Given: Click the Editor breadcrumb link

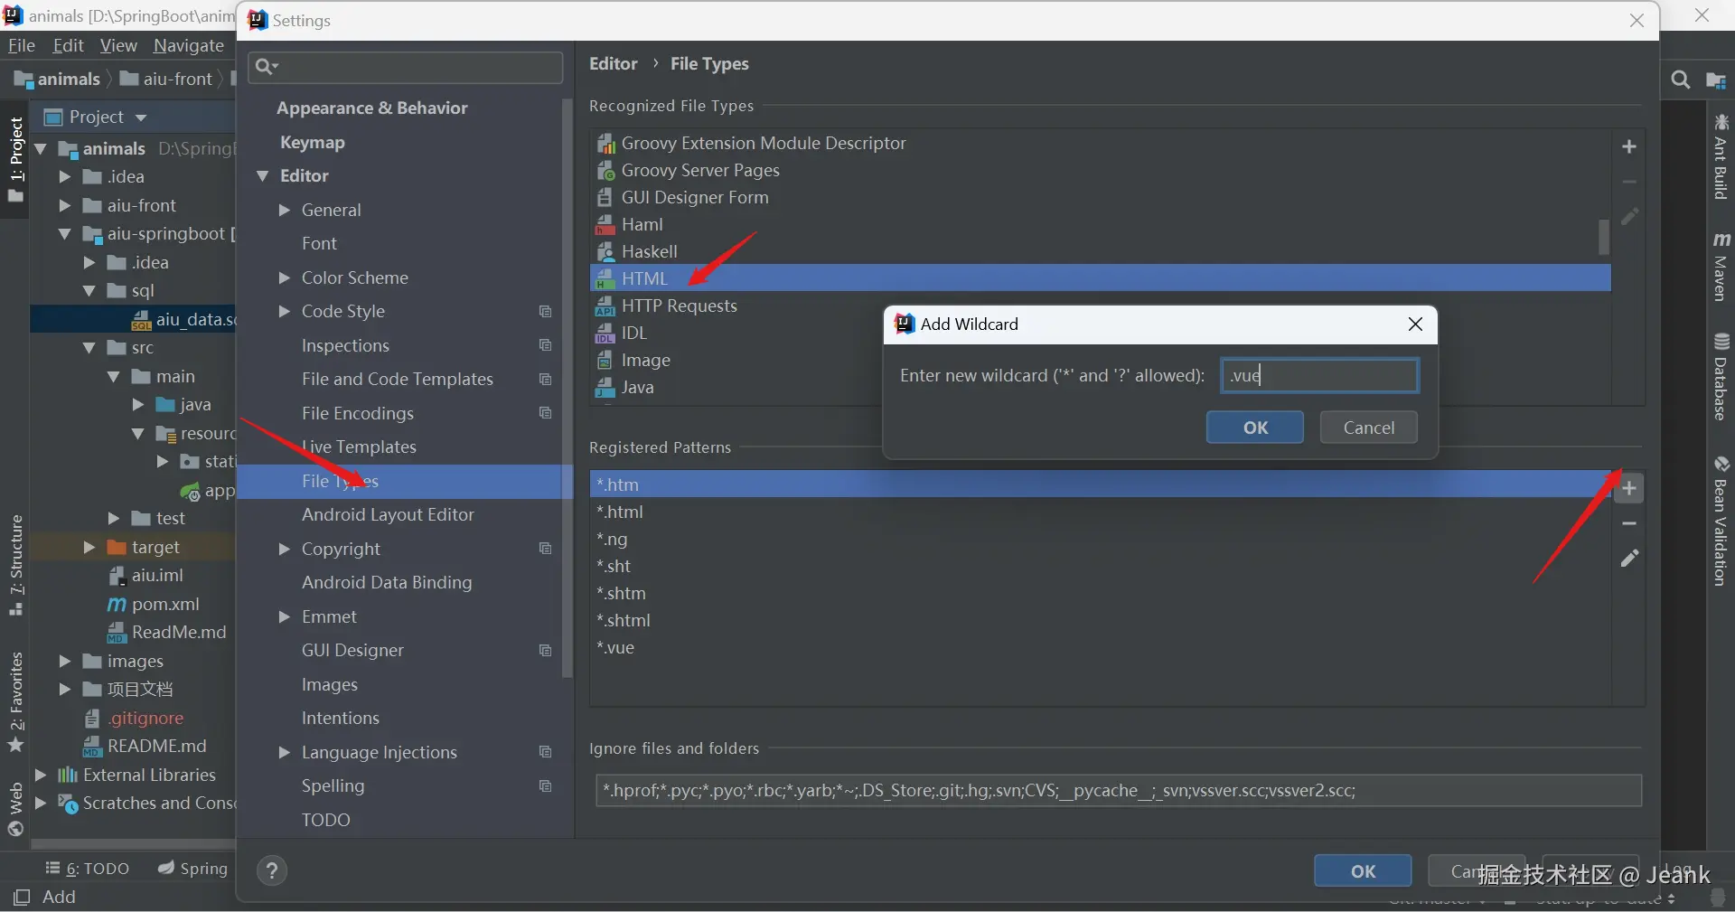Looking at the screenshot, I should 613,63.
